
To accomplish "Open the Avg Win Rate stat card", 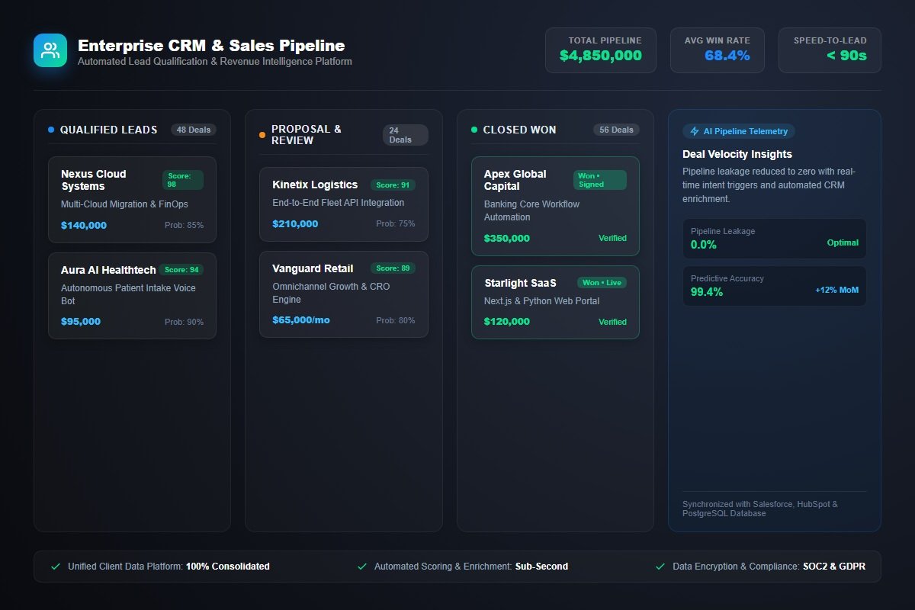I will tap(718, 50).
